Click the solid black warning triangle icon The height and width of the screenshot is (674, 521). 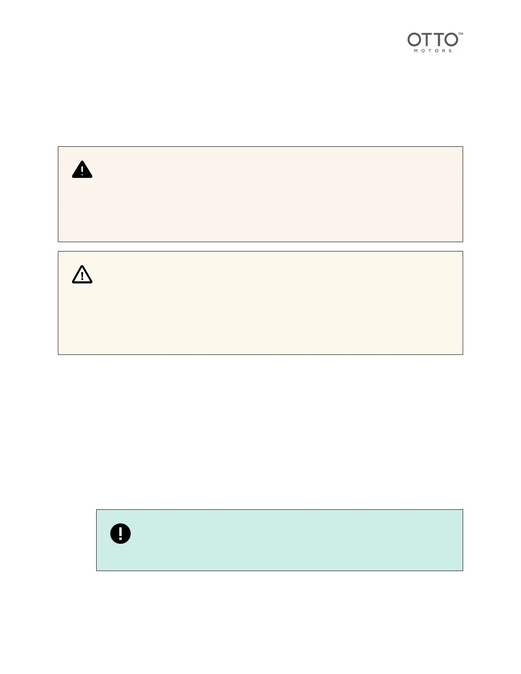click(82, 169)
